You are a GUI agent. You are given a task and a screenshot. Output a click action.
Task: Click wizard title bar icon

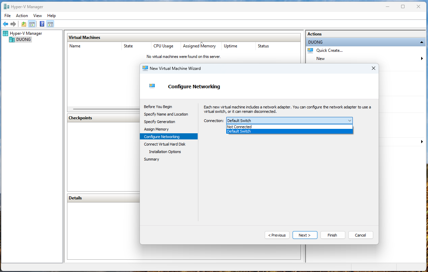145,68
